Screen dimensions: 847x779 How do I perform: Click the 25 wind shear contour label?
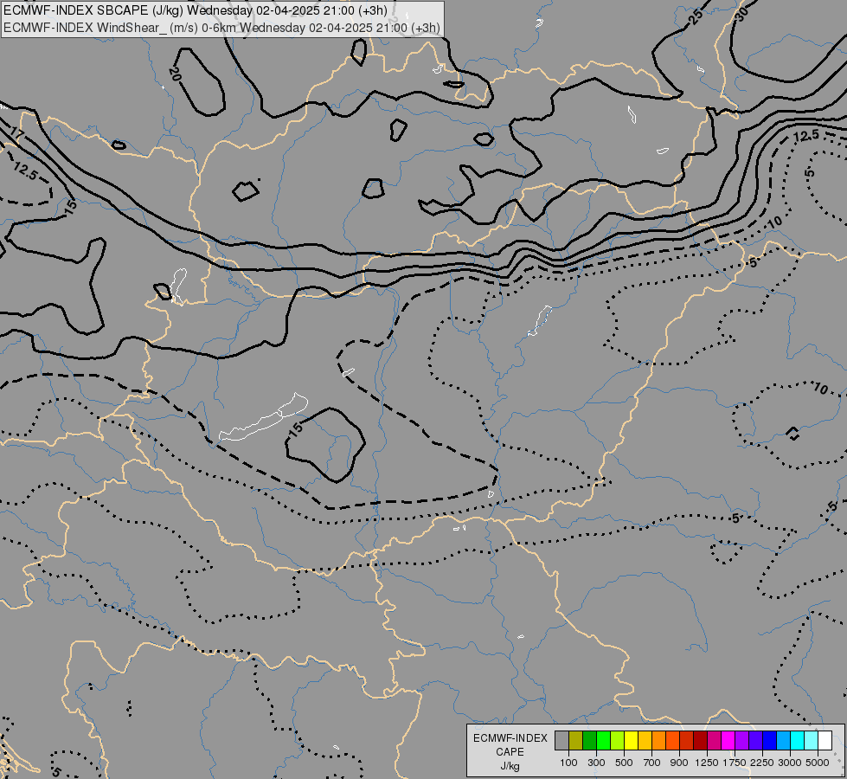click(696, 16)
